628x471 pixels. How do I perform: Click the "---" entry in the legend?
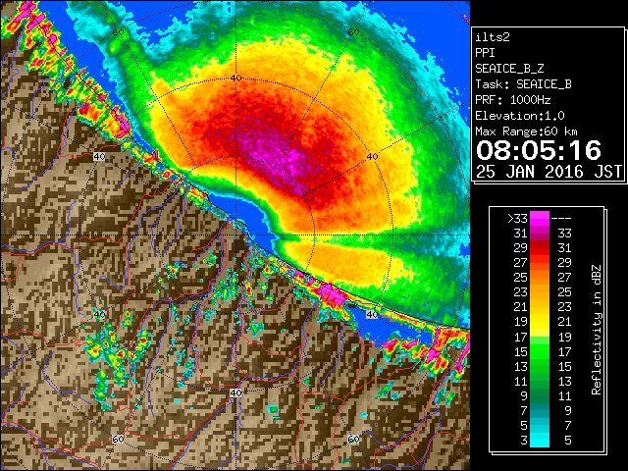[561, 219]
